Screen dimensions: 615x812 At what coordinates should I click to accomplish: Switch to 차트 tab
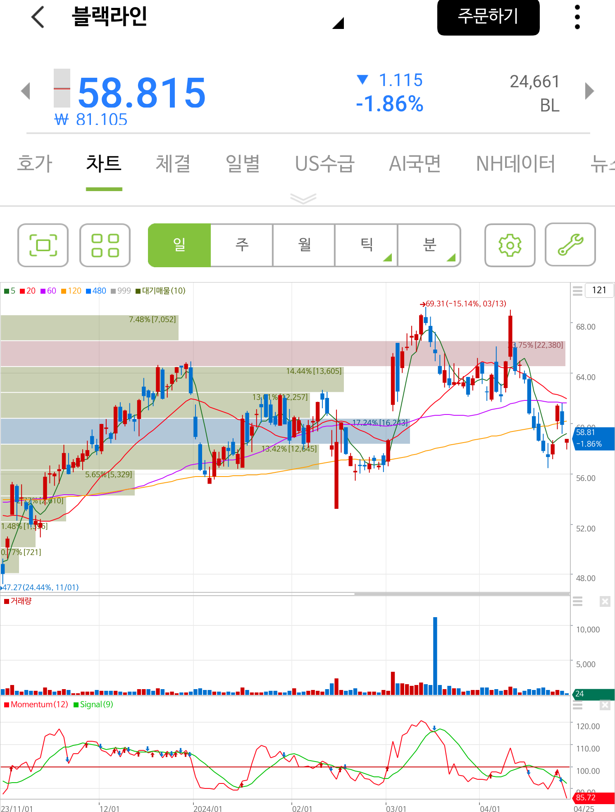(104, 163)
